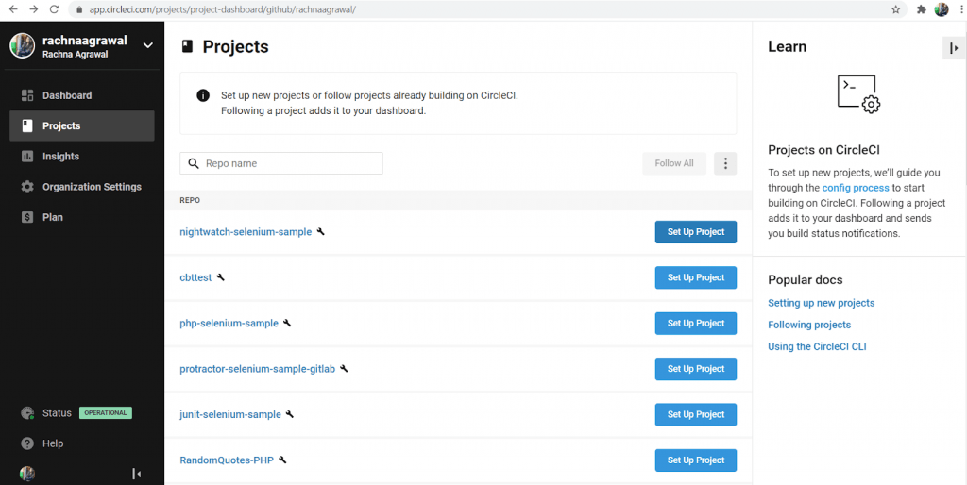Set up project for RandomQuotes-PHP
The height and width of the screenshot is (485, 967).
696,460
